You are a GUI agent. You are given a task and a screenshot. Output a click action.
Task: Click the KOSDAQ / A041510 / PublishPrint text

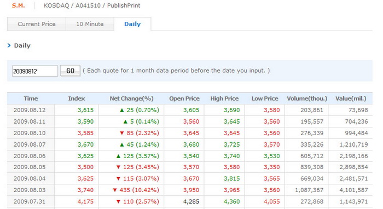(92, 5)
